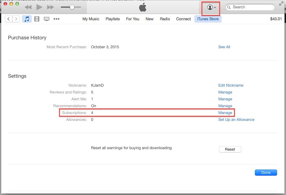The image size is (286, 195).
Task: Click the Reviews and Ratings label
Action: point(68,92)
